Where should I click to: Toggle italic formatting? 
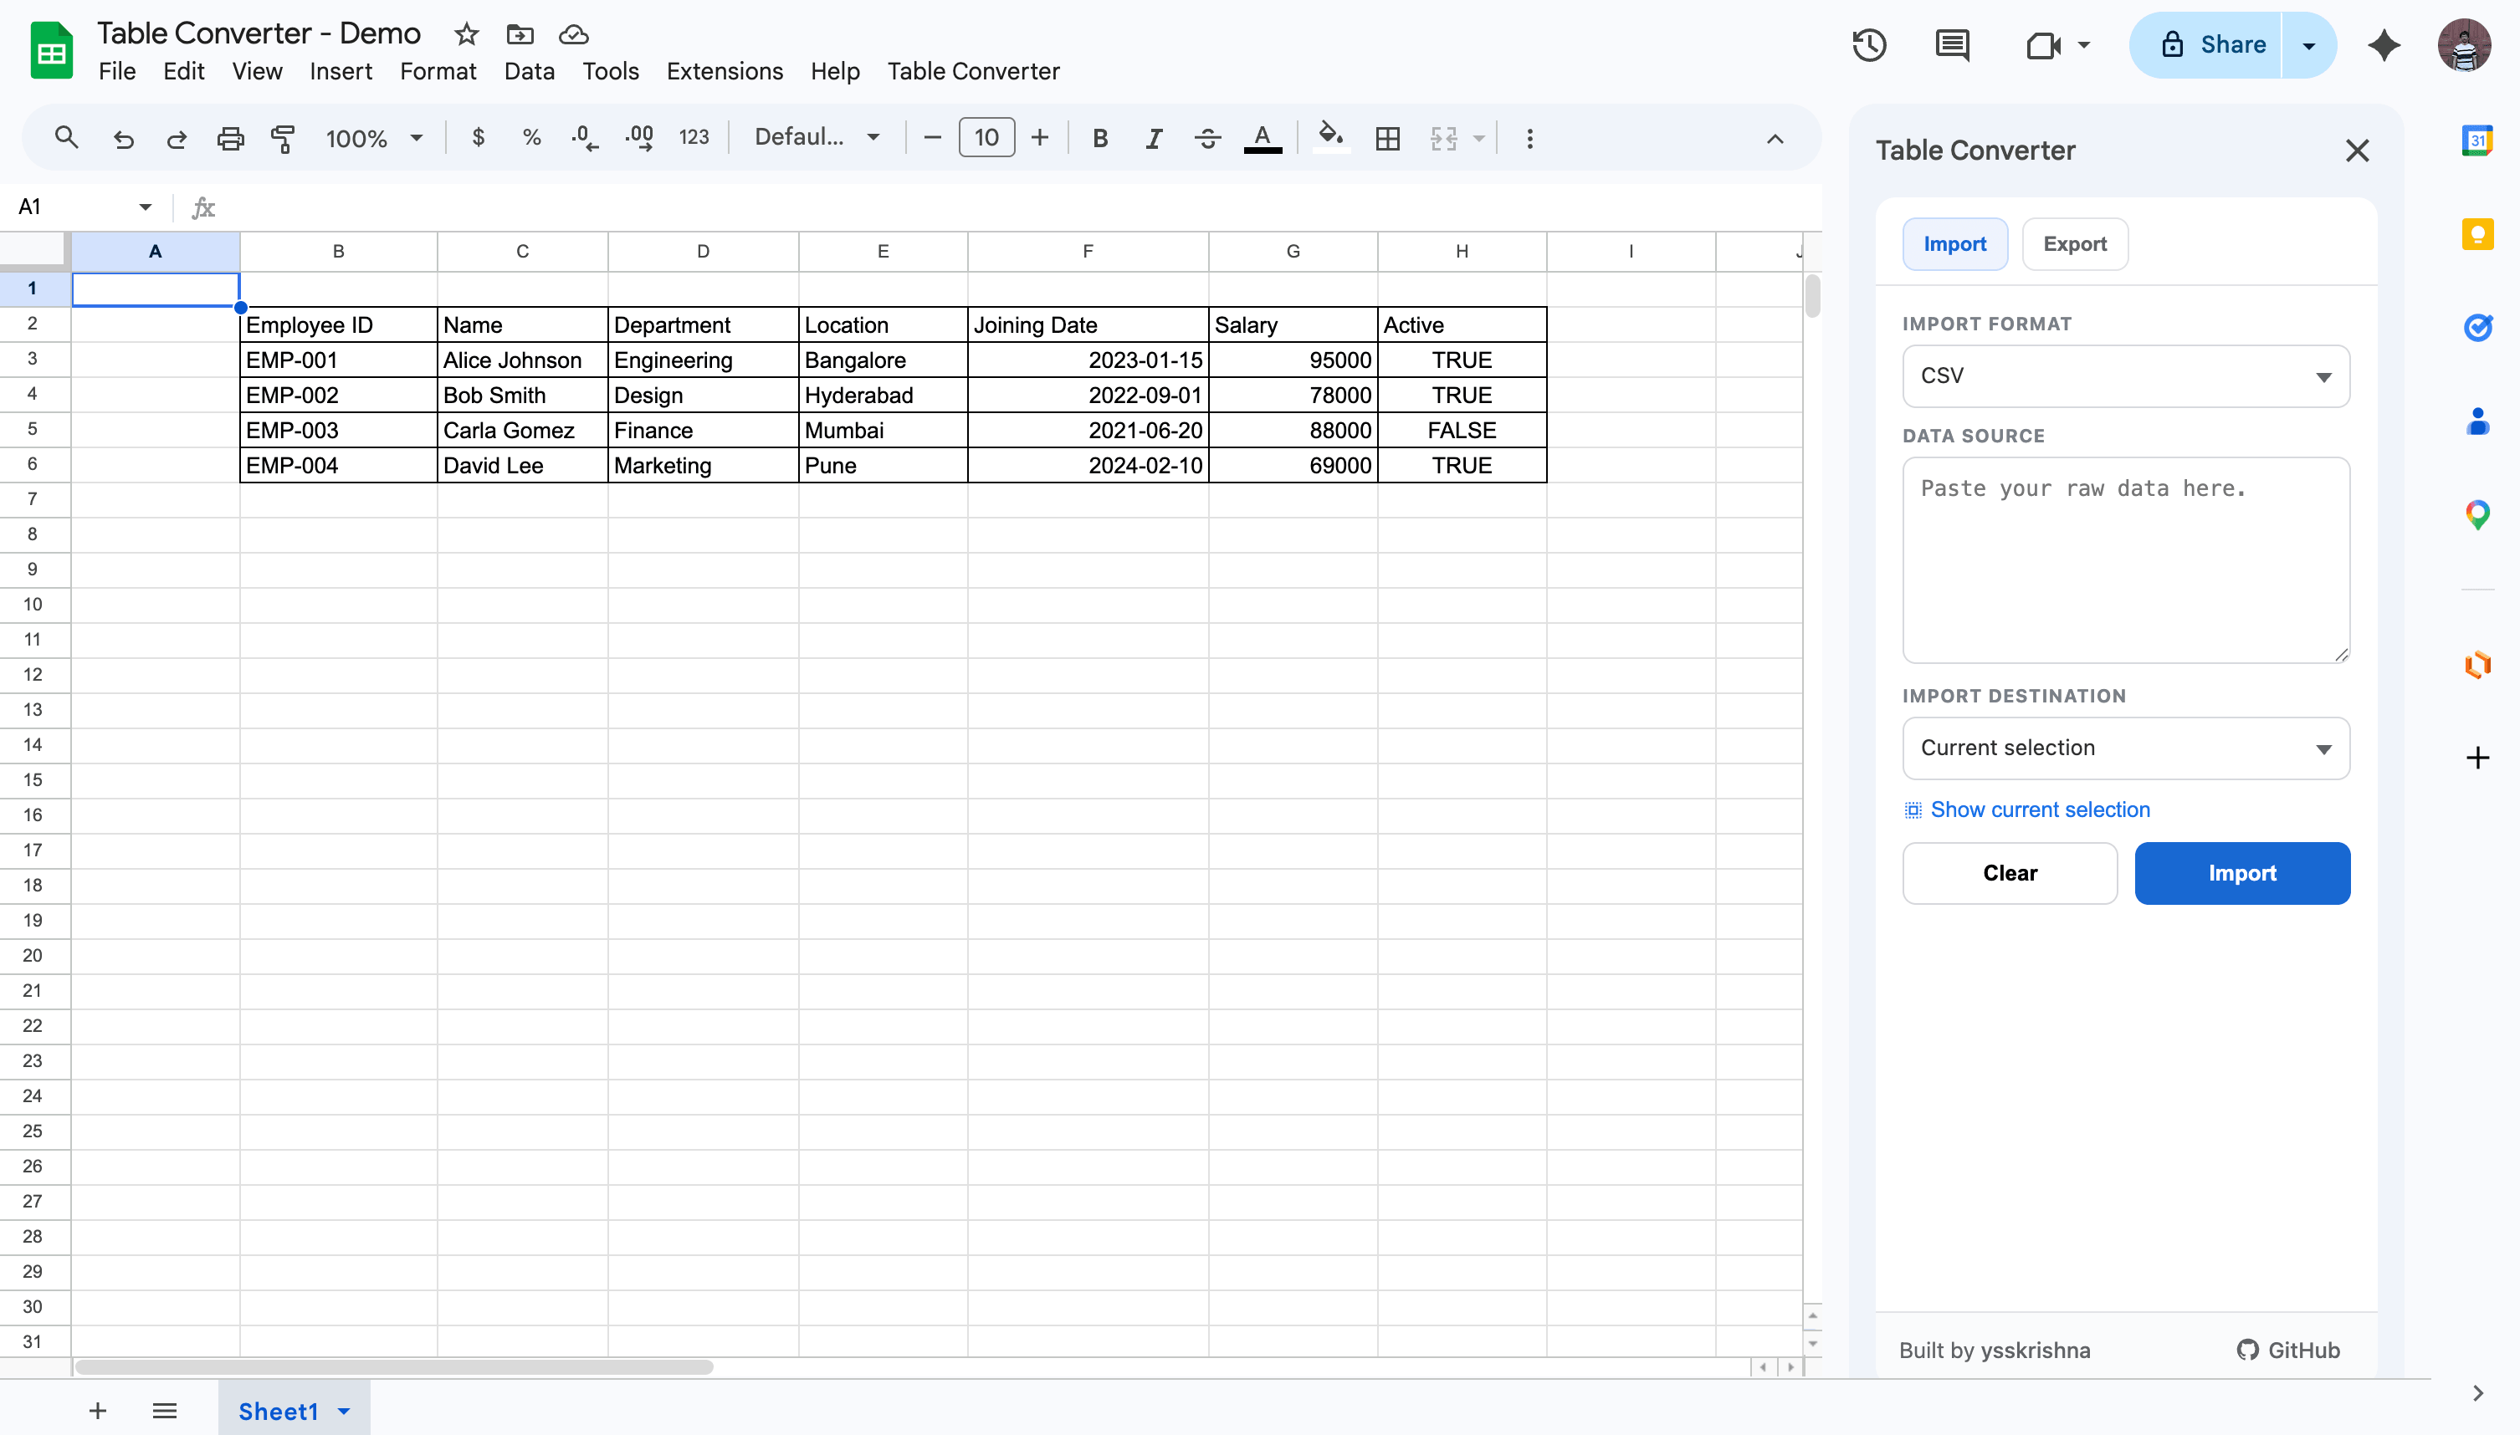coord(1154,138)
